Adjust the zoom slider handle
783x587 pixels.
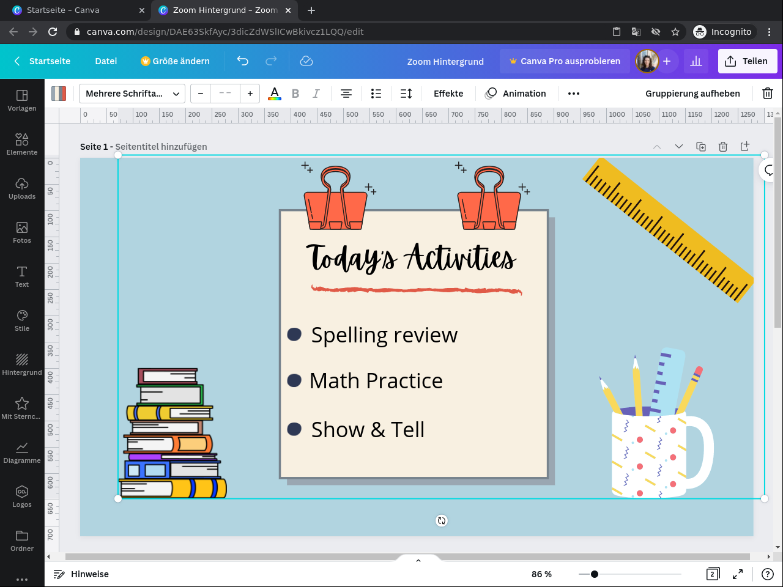pyautogui.click(x=594, y=574)
